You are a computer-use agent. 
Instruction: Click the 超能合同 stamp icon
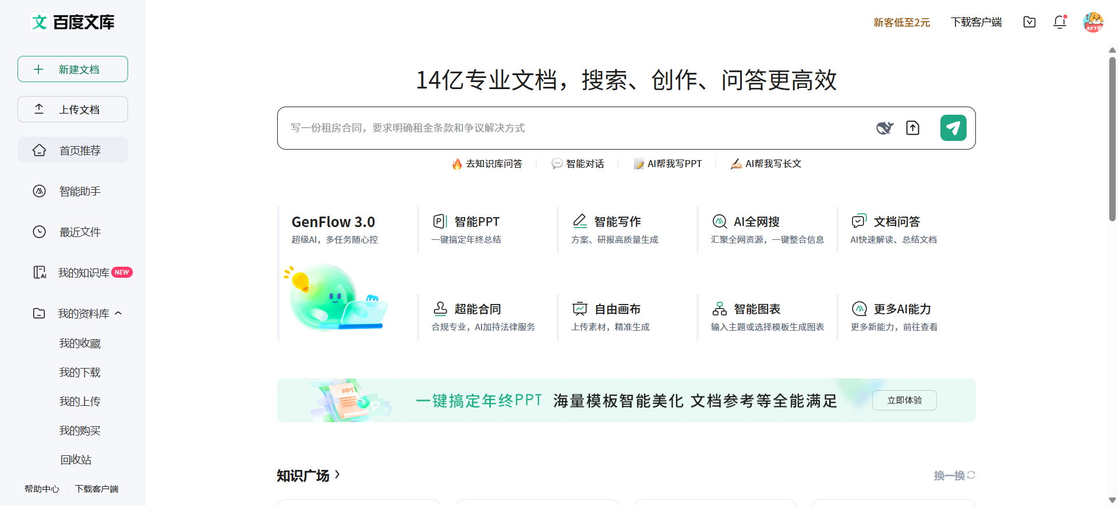click(x=440, y=309)
